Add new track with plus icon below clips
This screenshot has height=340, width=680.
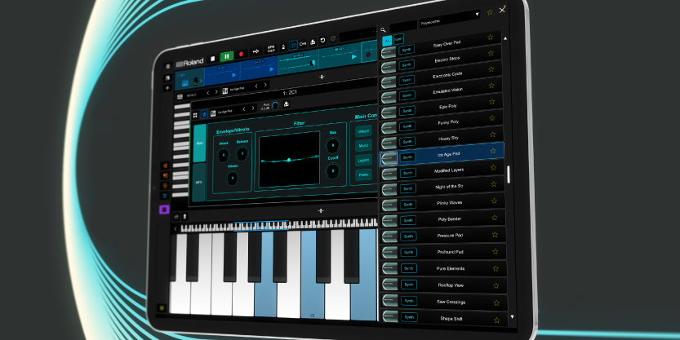click(x=322, y=77)
